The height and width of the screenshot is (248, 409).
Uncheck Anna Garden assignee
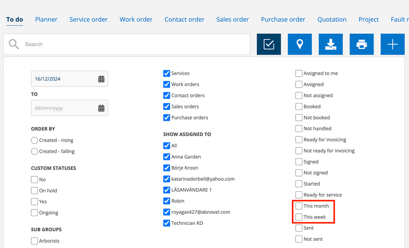coord(167,157)
